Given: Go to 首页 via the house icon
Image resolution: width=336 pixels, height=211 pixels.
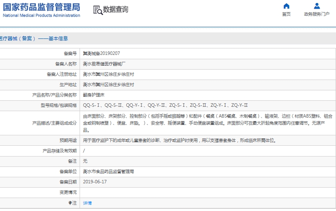Looking at the screenshot, I should click(286, 6).
